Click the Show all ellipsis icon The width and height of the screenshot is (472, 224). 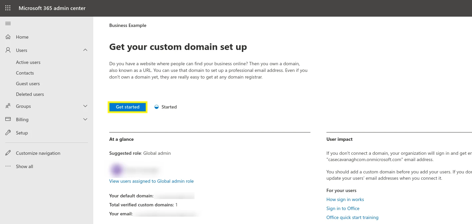pos(8,166)
